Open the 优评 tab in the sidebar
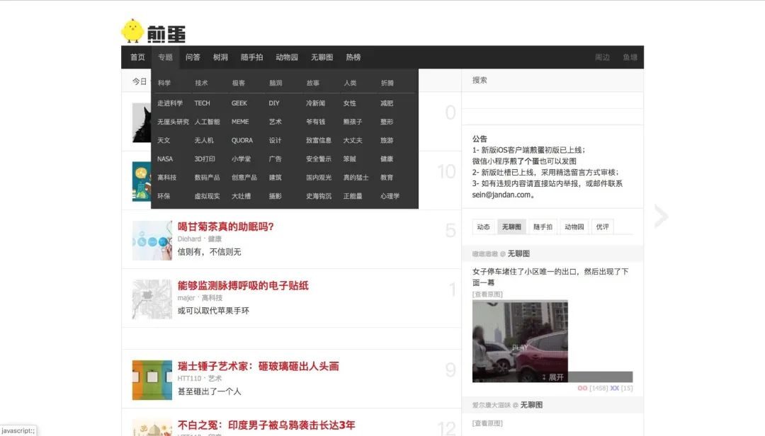Image resolution: width=765 pixels, height=436 pixels. point(601,226)
